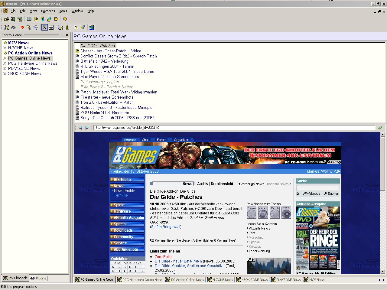
Task: Open the View menu
Action: pyautogui.click(x=33, y=11)
